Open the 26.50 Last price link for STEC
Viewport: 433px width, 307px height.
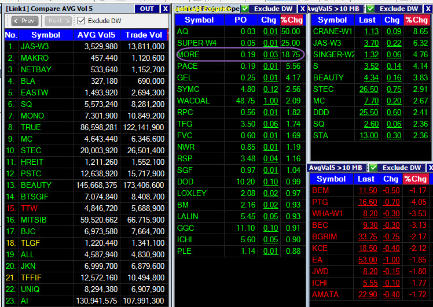[369, 90]
